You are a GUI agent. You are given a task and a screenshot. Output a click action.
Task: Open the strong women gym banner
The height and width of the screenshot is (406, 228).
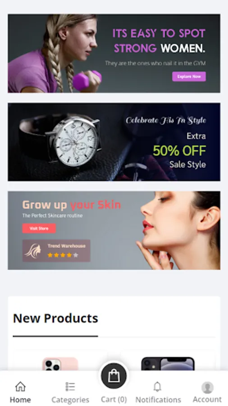click(x=114, y=54)
